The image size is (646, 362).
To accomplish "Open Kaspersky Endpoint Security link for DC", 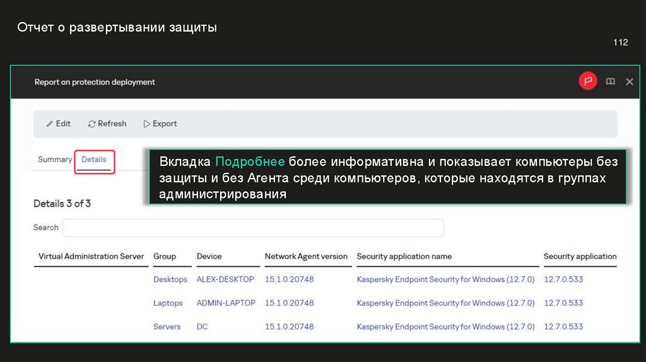I will click(445, 327).
